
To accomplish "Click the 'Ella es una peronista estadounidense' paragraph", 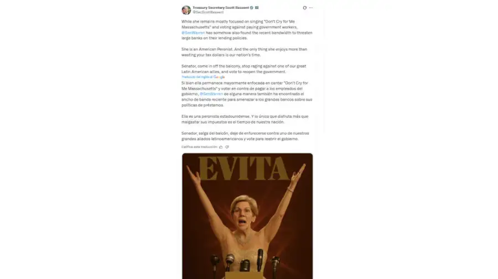I will click(245, 119).
